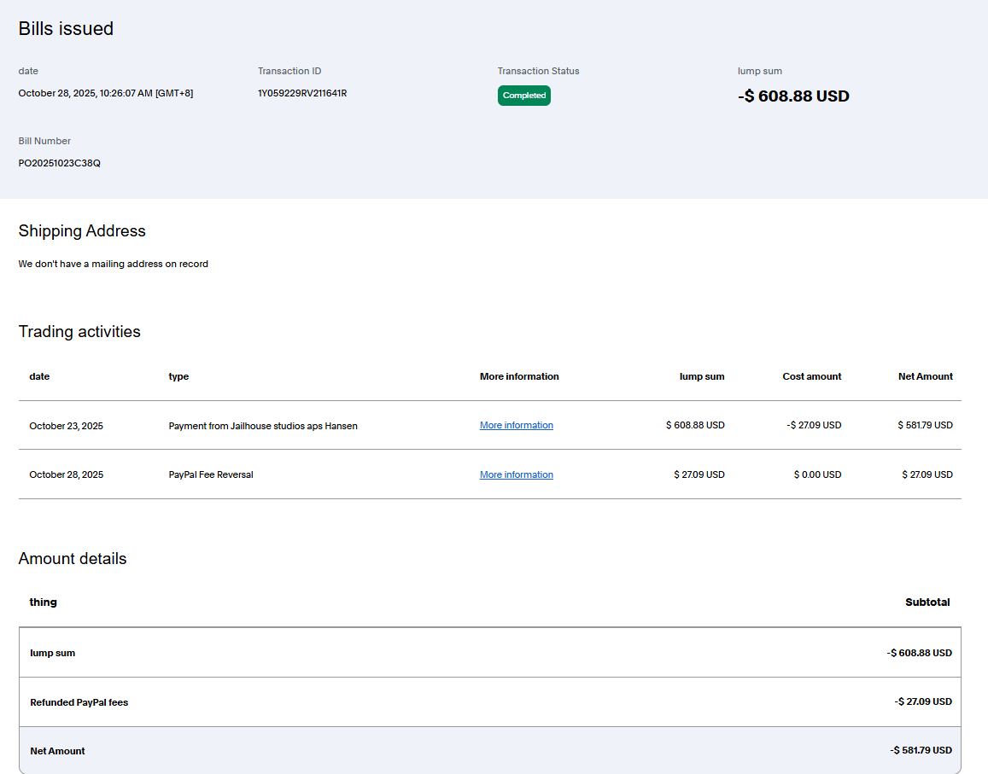Click the Bills issued page heading

(x=66, y=29)
